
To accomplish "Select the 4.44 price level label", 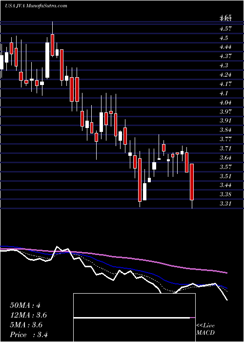I will pos(225,47).
